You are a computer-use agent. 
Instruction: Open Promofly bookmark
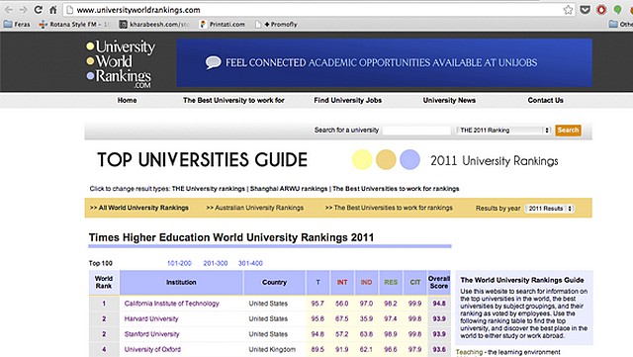click(276, 25)
